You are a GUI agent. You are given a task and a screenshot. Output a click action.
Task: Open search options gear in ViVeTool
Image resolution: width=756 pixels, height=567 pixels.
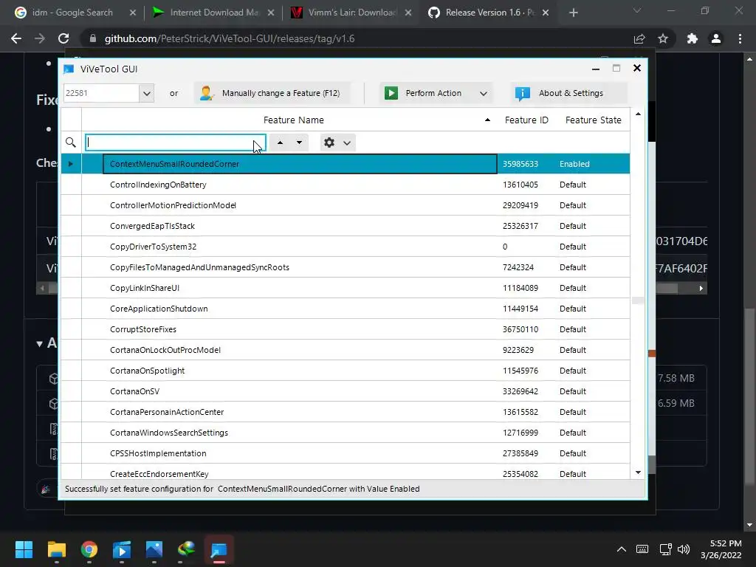[329, 142]
